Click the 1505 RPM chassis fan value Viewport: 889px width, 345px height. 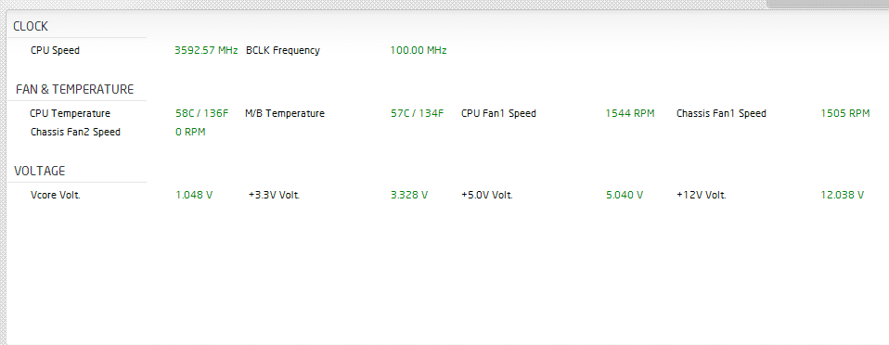[845, 113]
